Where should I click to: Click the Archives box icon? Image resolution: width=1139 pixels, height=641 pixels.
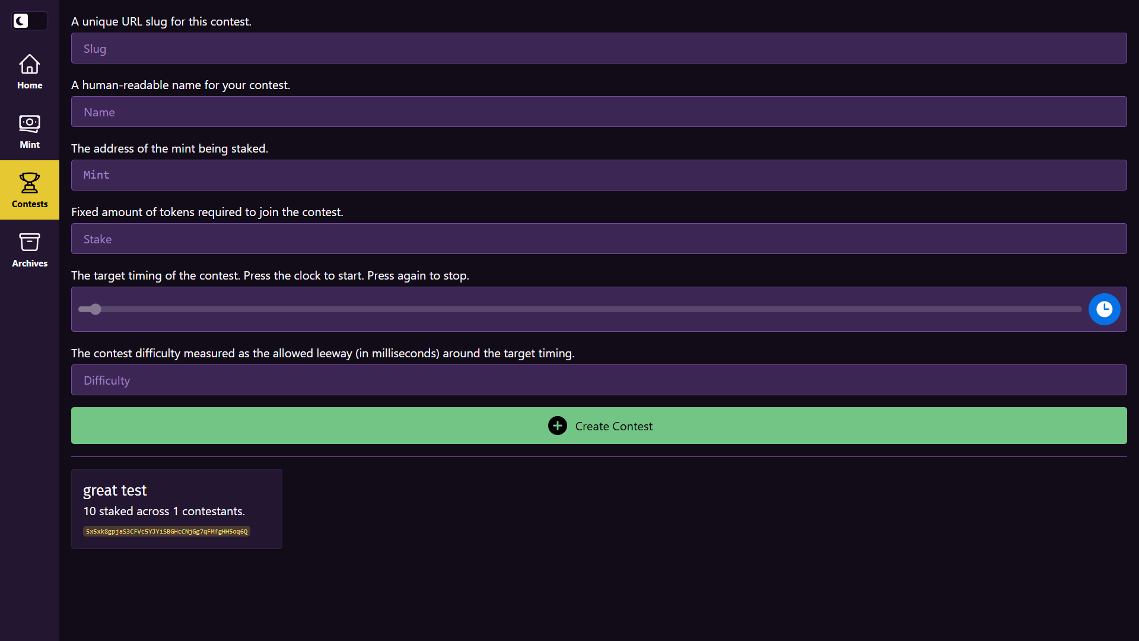pyautogui.click(x=30, y=242)
